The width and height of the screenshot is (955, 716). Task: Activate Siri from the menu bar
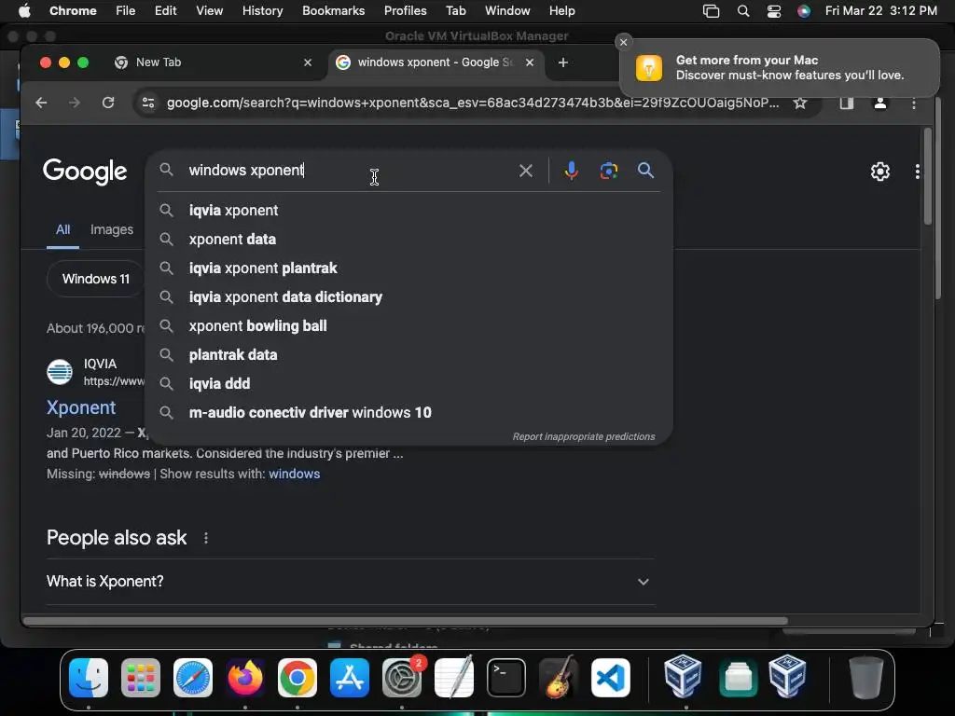[x=804, y=11]
